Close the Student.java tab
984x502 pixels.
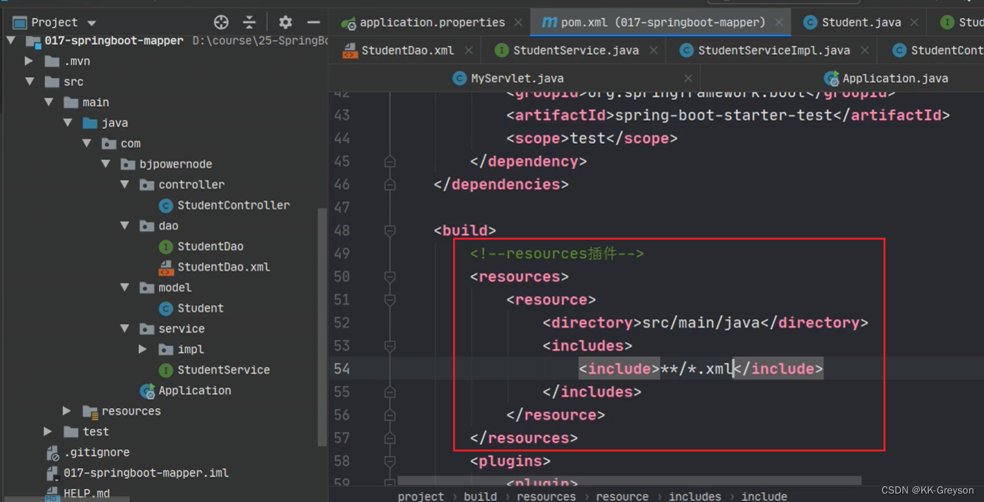[x=914, y=23]
